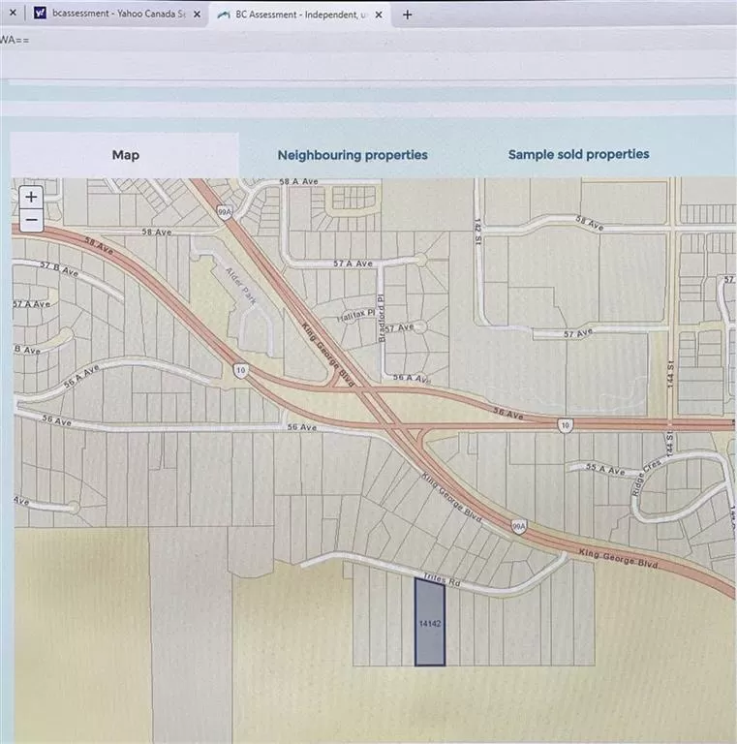
Task: Open a new browser tab
Action: [x=407, y=15]
